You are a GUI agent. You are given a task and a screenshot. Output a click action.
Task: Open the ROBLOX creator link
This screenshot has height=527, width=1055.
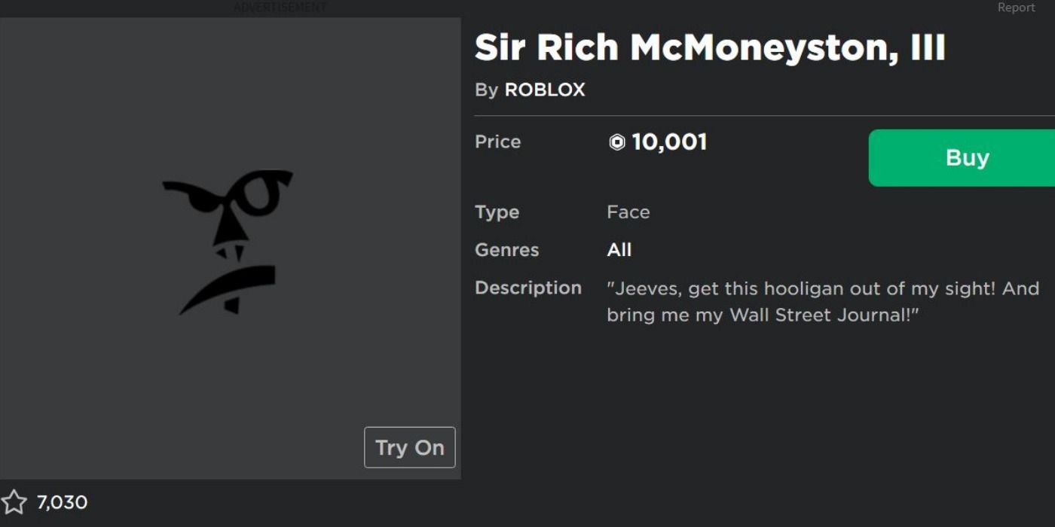coord(545,90)
